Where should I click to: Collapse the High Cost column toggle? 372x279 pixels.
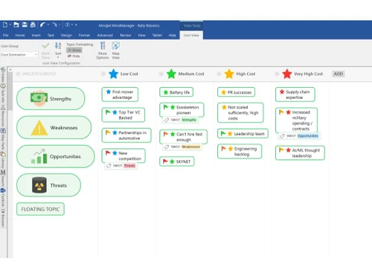(219, 74)
